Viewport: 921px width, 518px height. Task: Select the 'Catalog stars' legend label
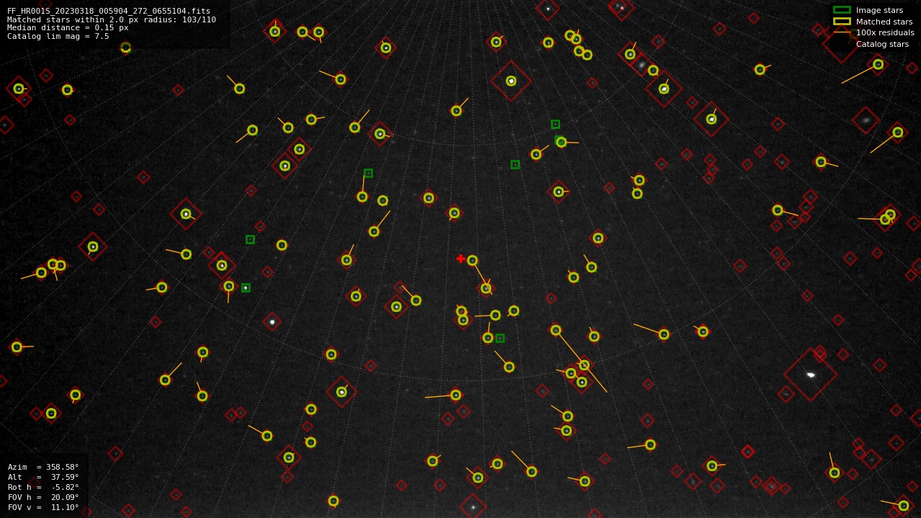882,44
